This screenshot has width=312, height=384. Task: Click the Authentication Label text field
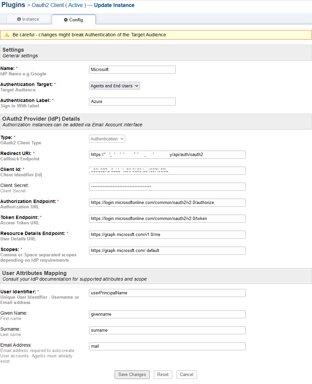pos(132,102)
